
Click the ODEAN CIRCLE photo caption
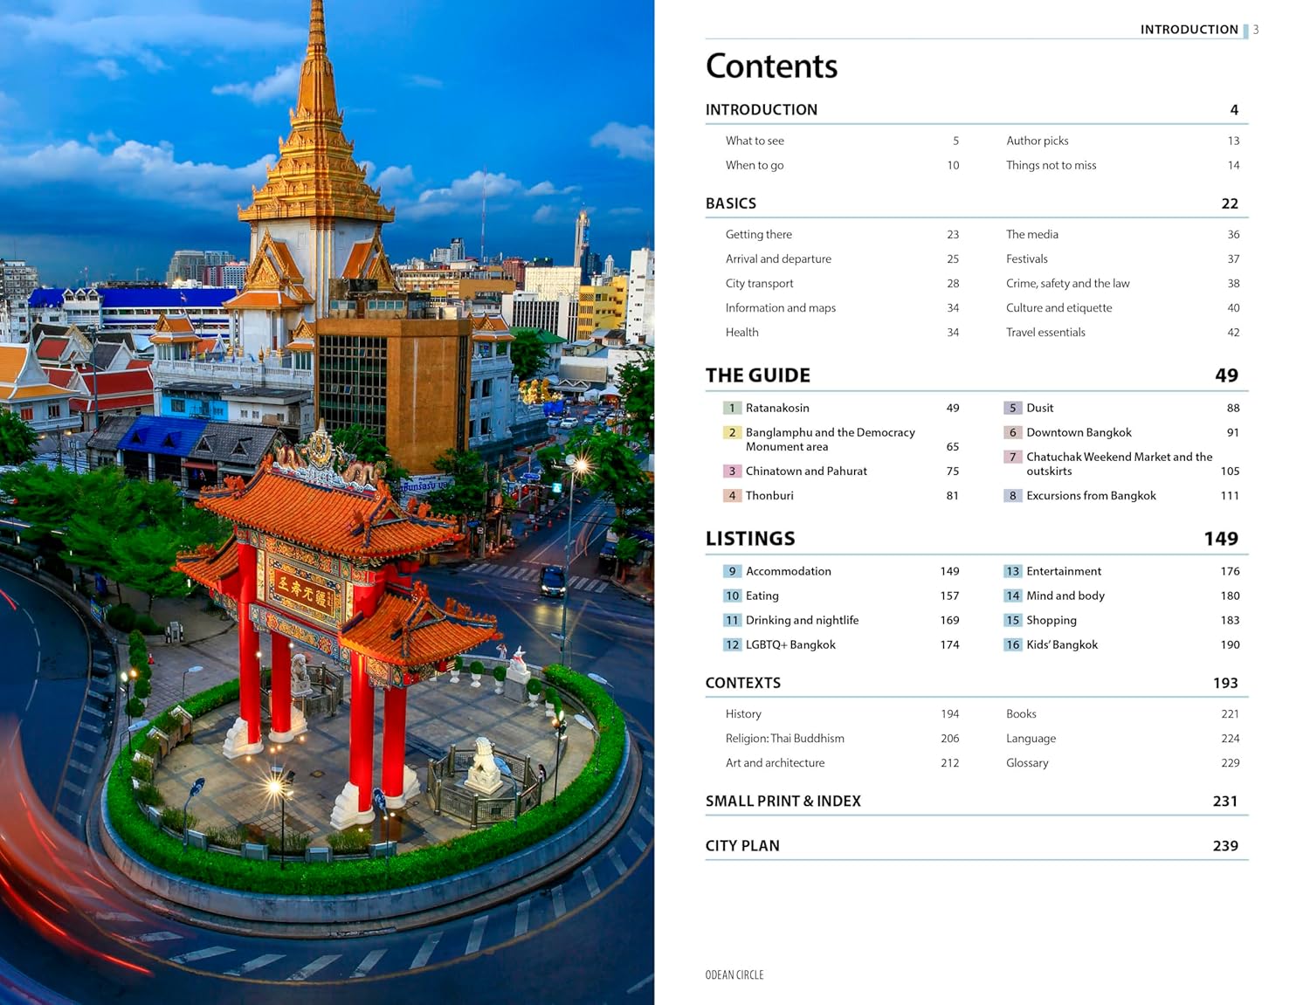click(734, 974)
